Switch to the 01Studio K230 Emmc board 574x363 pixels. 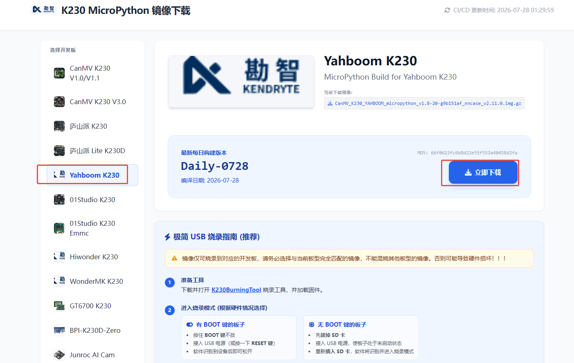[x=92, y=228]
